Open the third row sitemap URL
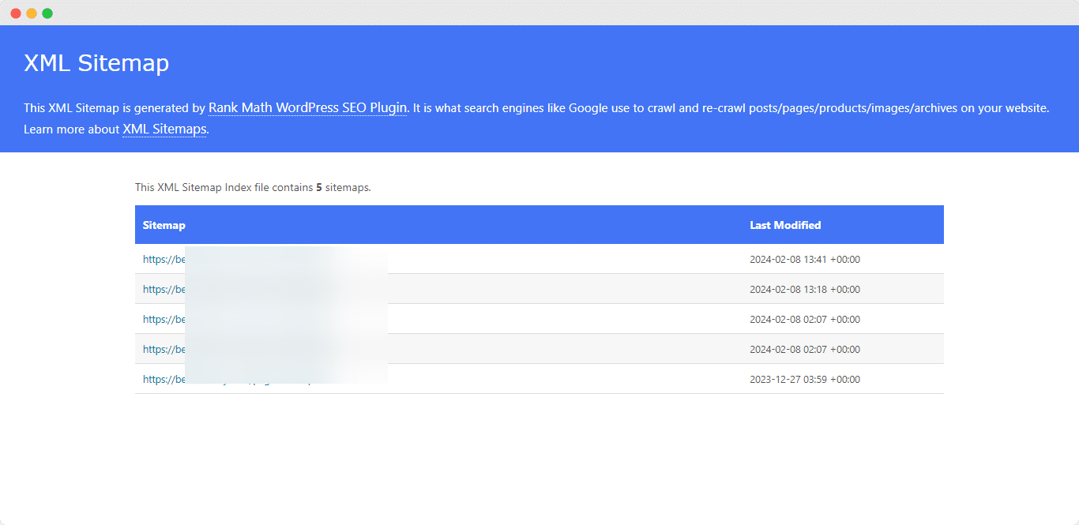 pos(164,319)
